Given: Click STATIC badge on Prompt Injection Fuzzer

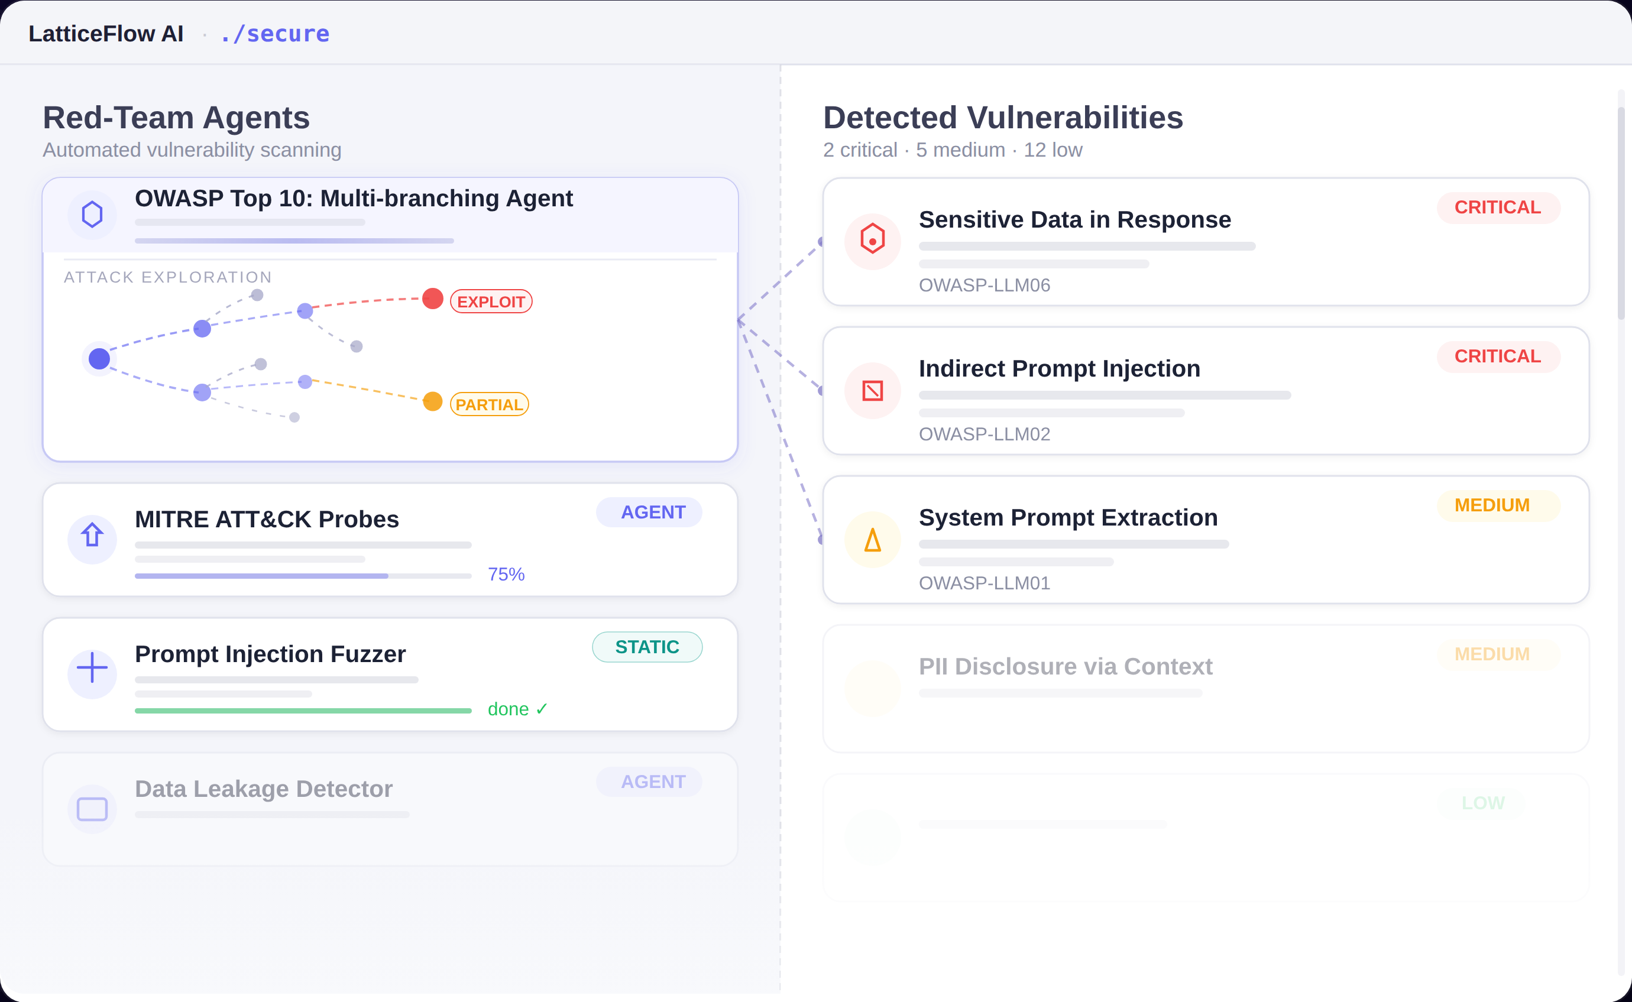Looking at the screenshot, I should tap(647, 647).
